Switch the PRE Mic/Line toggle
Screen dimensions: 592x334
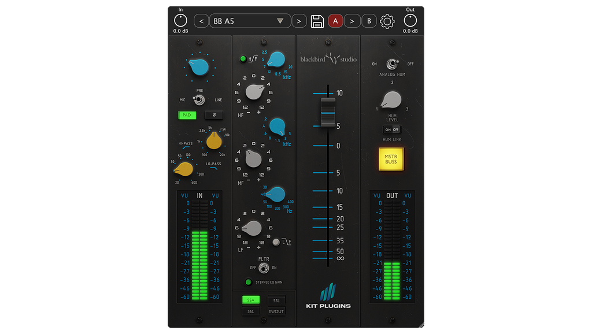click(x=200, y=100)
